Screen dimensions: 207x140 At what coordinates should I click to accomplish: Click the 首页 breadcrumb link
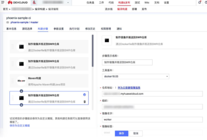coord(6,9)
